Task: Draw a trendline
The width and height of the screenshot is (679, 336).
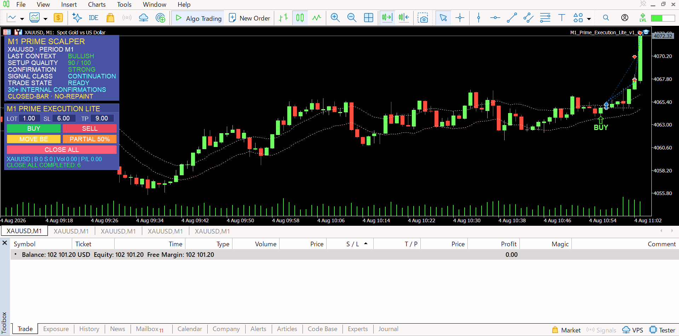Action: point(512,18)
